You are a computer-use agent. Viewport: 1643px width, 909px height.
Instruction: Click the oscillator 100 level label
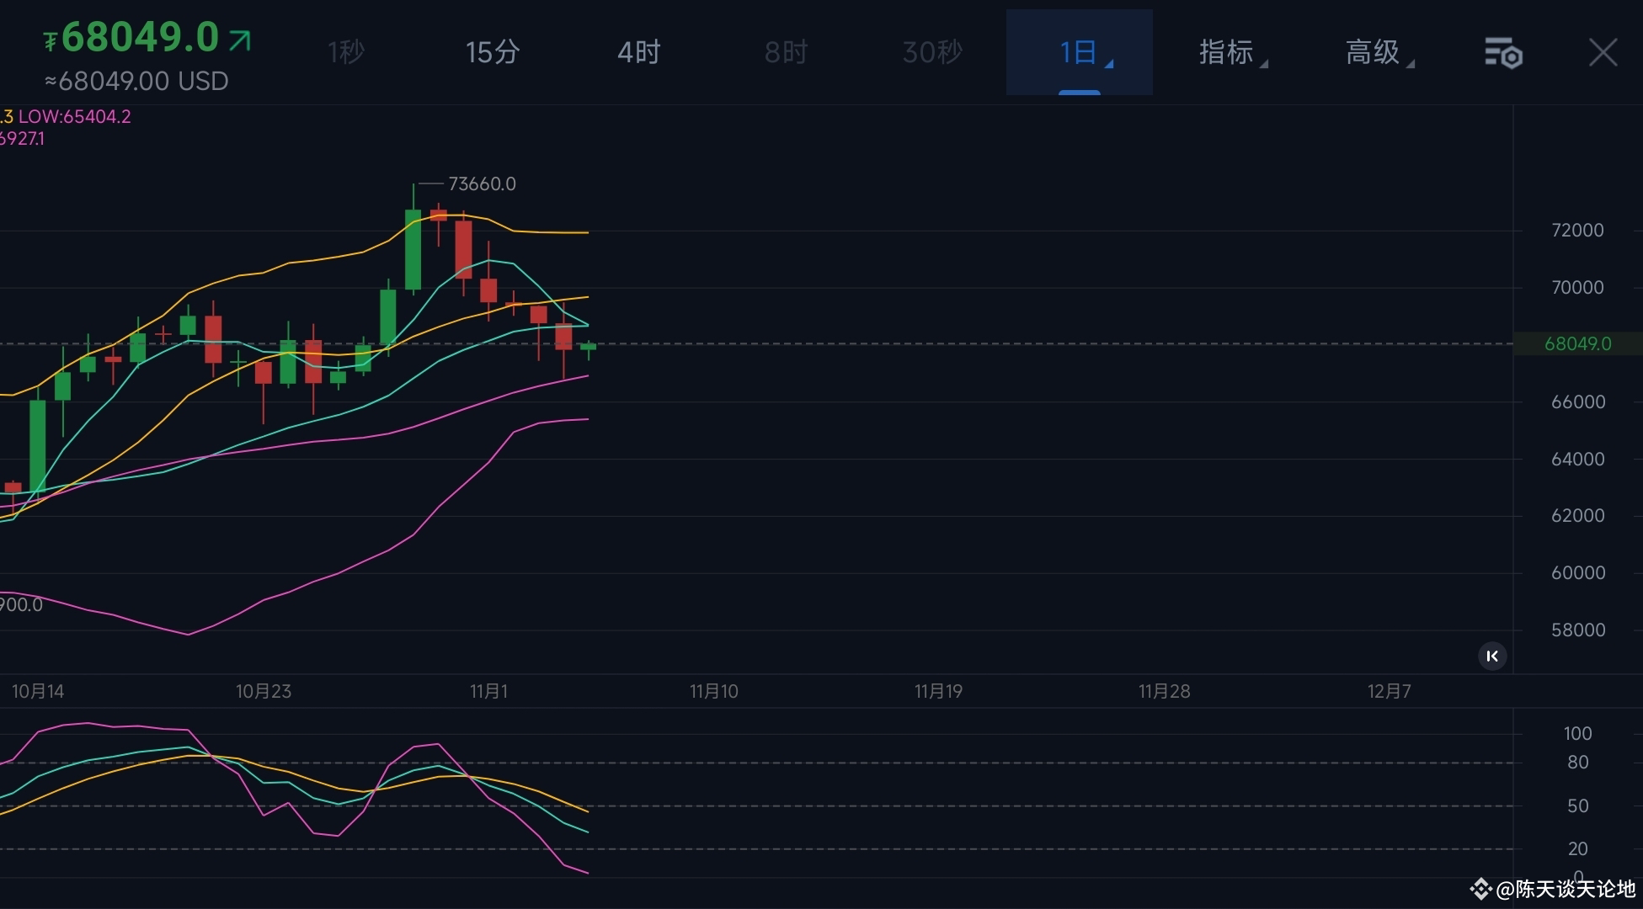pos(1577,734)
